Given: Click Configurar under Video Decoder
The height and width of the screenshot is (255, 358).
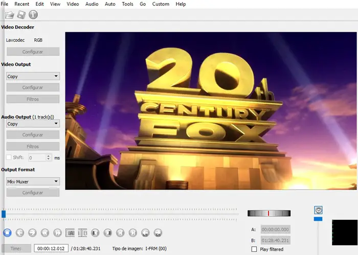Looking at the screenshot, I should click(33, 52).
